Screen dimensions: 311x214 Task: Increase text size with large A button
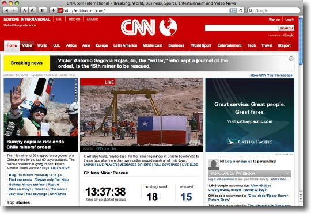pos(32,10)
